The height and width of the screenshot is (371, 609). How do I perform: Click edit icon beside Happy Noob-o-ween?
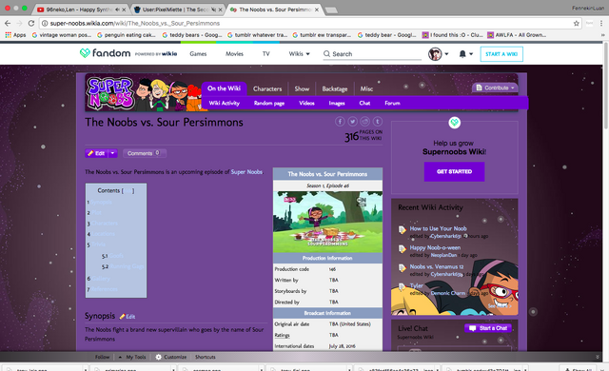(403, 248)
